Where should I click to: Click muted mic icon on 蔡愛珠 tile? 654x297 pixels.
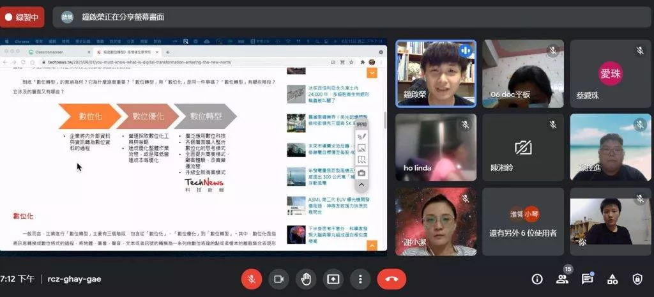point(640,51)
